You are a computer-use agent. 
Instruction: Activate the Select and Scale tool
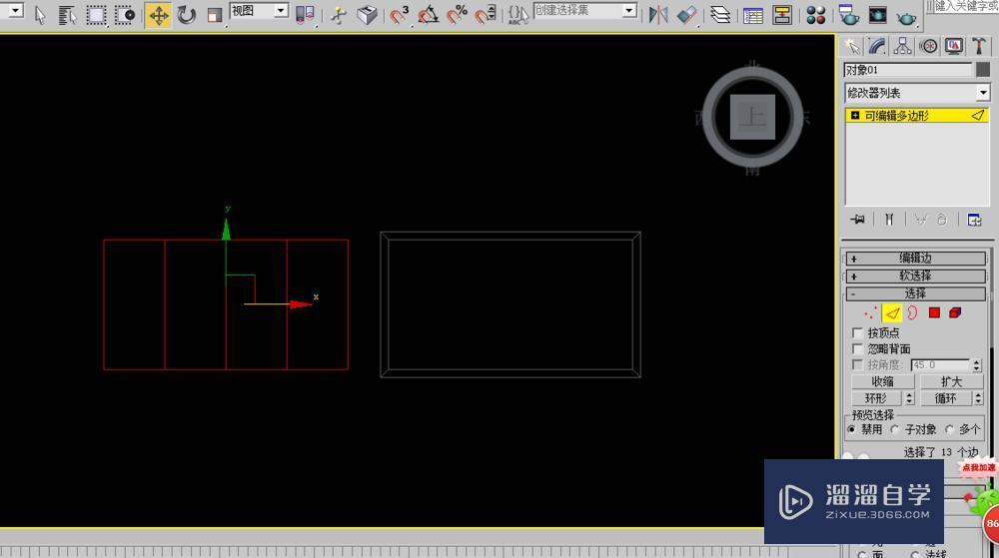(215, 15)
